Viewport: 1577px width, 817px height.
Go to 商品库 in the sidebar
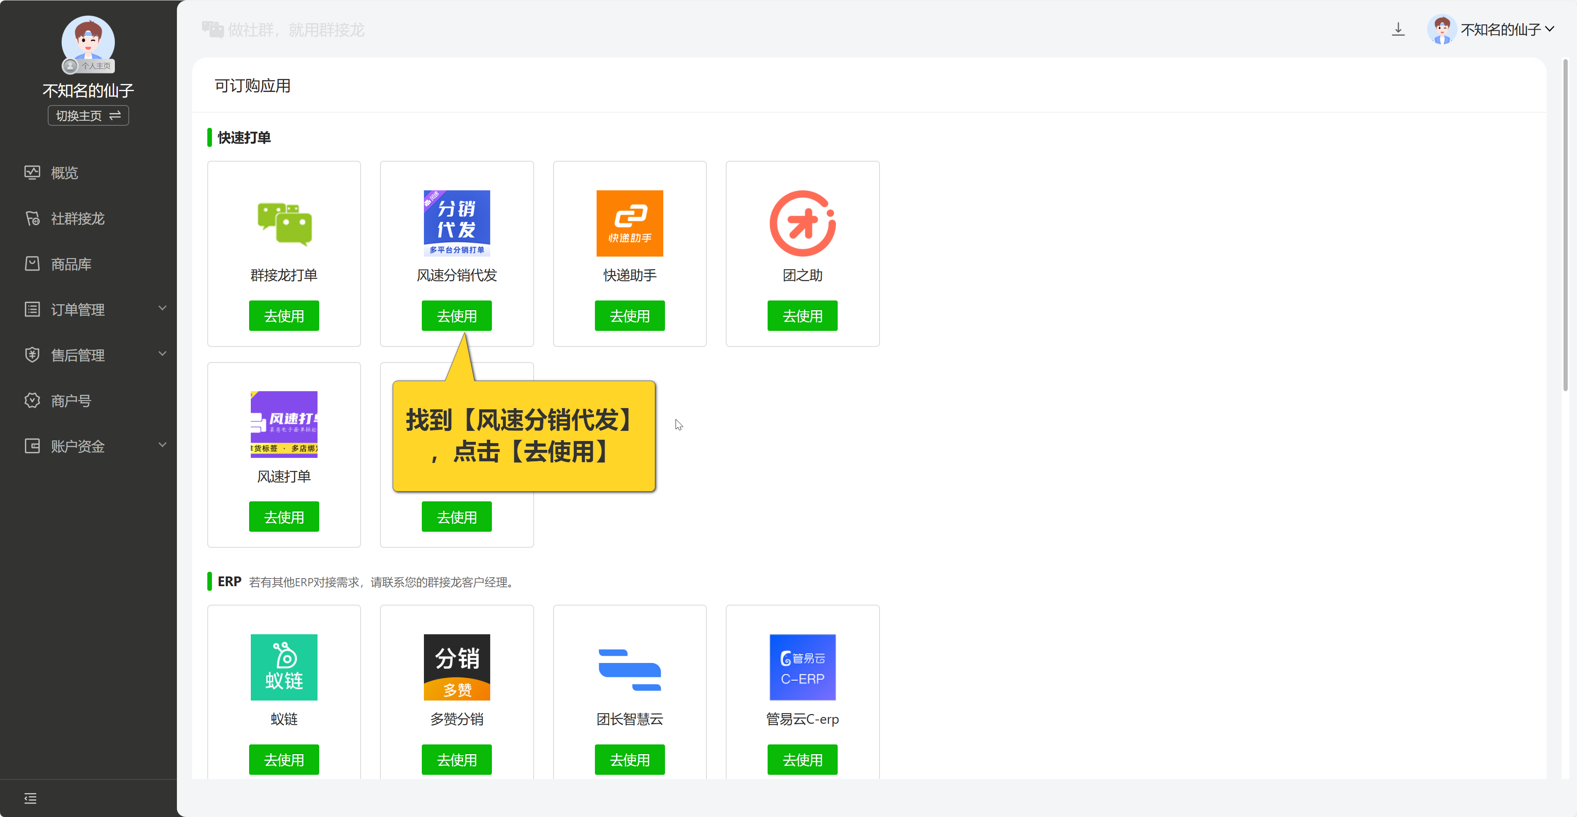(71, 264)
